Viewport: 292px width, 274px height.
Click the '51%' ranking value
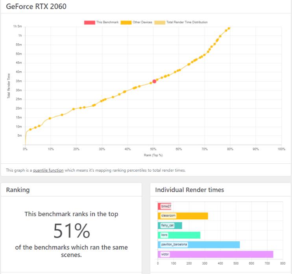click(72, 231)
